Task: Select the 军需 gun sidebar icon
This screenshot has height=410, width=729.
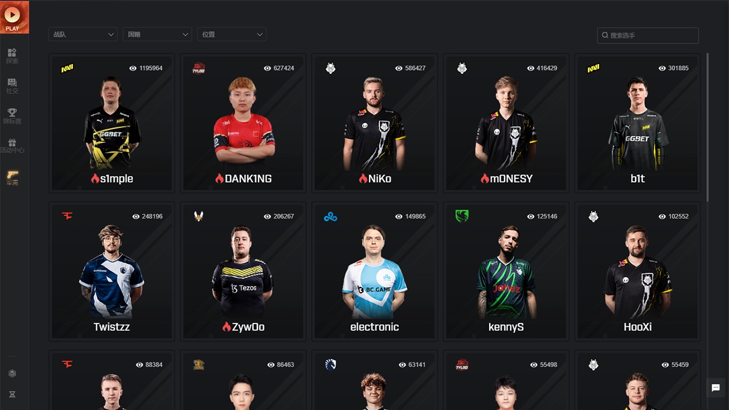Action: pyautogui.click(x=13, y=178)
